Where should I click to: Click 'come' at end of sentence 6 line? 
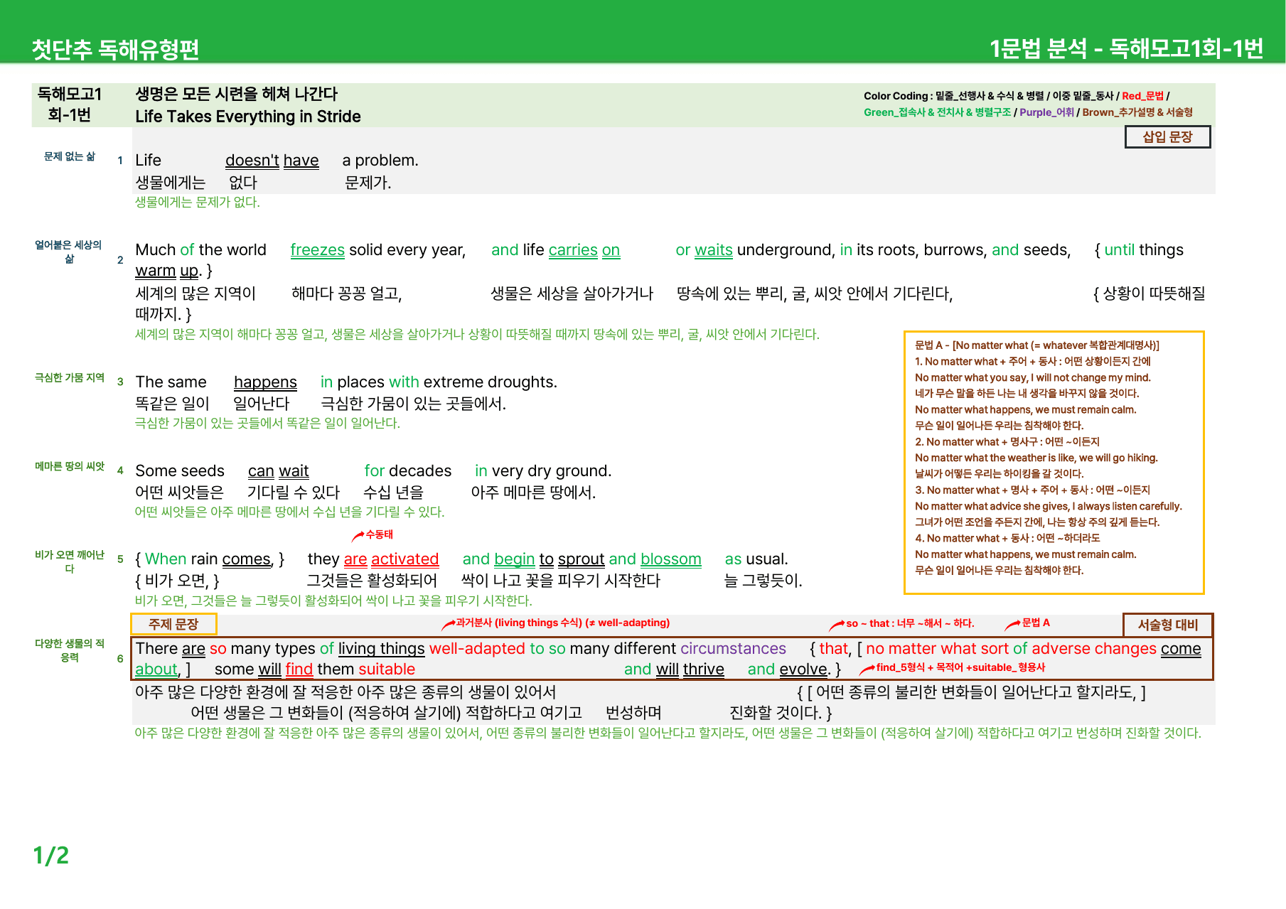1181,649
